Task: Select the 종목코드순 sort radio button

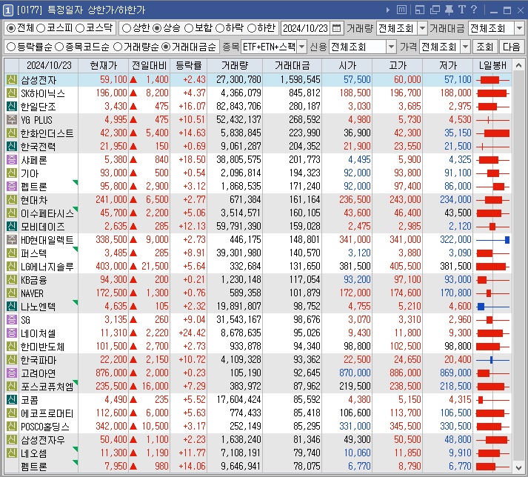Action: pyautogui.click(x=59, y=47)
